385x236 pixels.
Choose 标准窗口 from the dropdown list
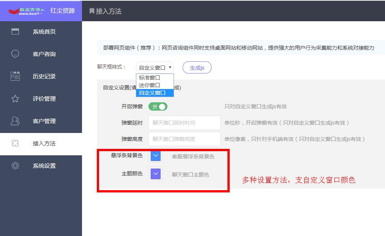pos(155,78)
